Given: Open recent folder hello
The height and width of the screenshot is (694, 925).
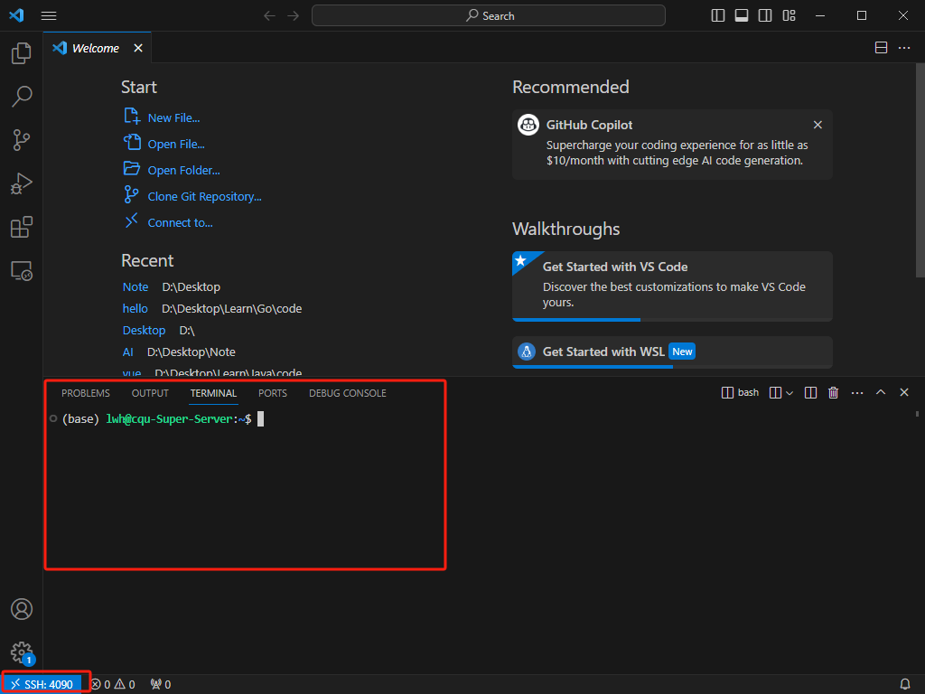Looking at the screenshot, I should pyautogui.click(x=135, y=309).
